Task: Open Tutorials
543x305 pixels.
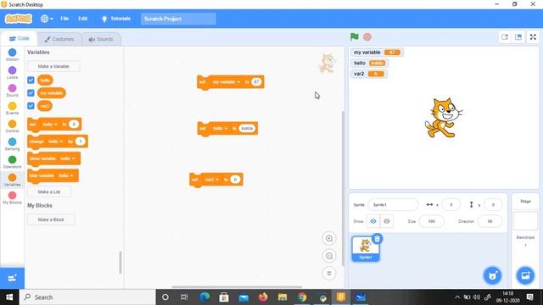Action: (x=115, y=19)
